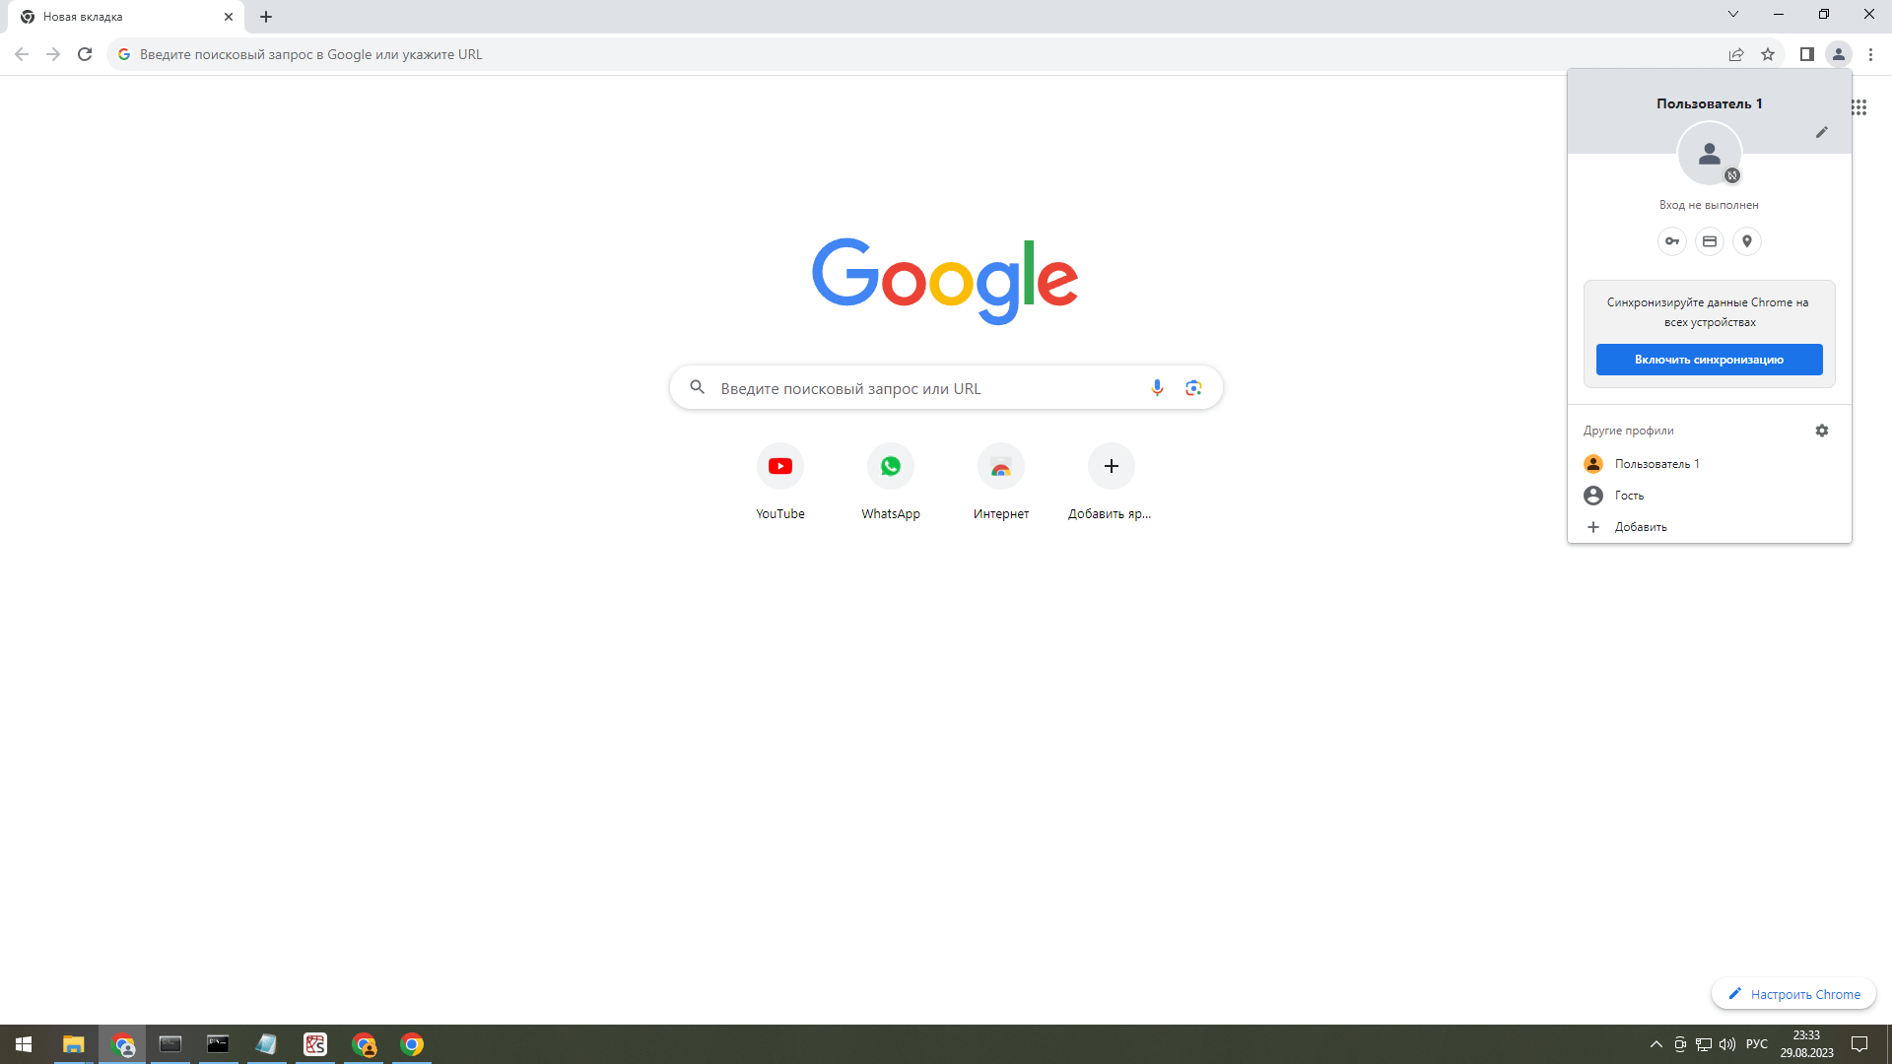Bookmark this page with star icon
The height and width of the screenshot is (1064, 1892).
(x=1768, y=54)
